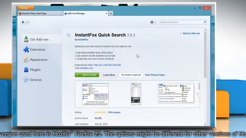The image size is (246, 138).
Task: Click the Add-ons Manager tab puzzle icon
Action: [x=66, y=14]
